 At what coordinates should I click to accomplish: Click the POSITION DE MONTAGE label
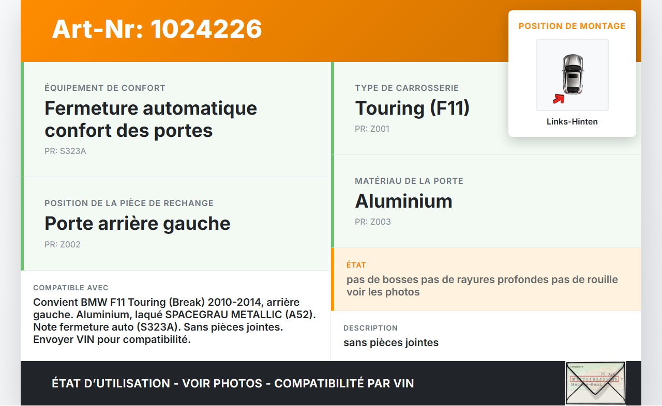pyautogui.click(x=572, y=26)
